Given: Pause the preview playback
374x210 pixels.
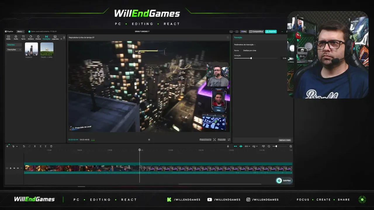Looking at the screenshot, I should click(x=149, y=140).
